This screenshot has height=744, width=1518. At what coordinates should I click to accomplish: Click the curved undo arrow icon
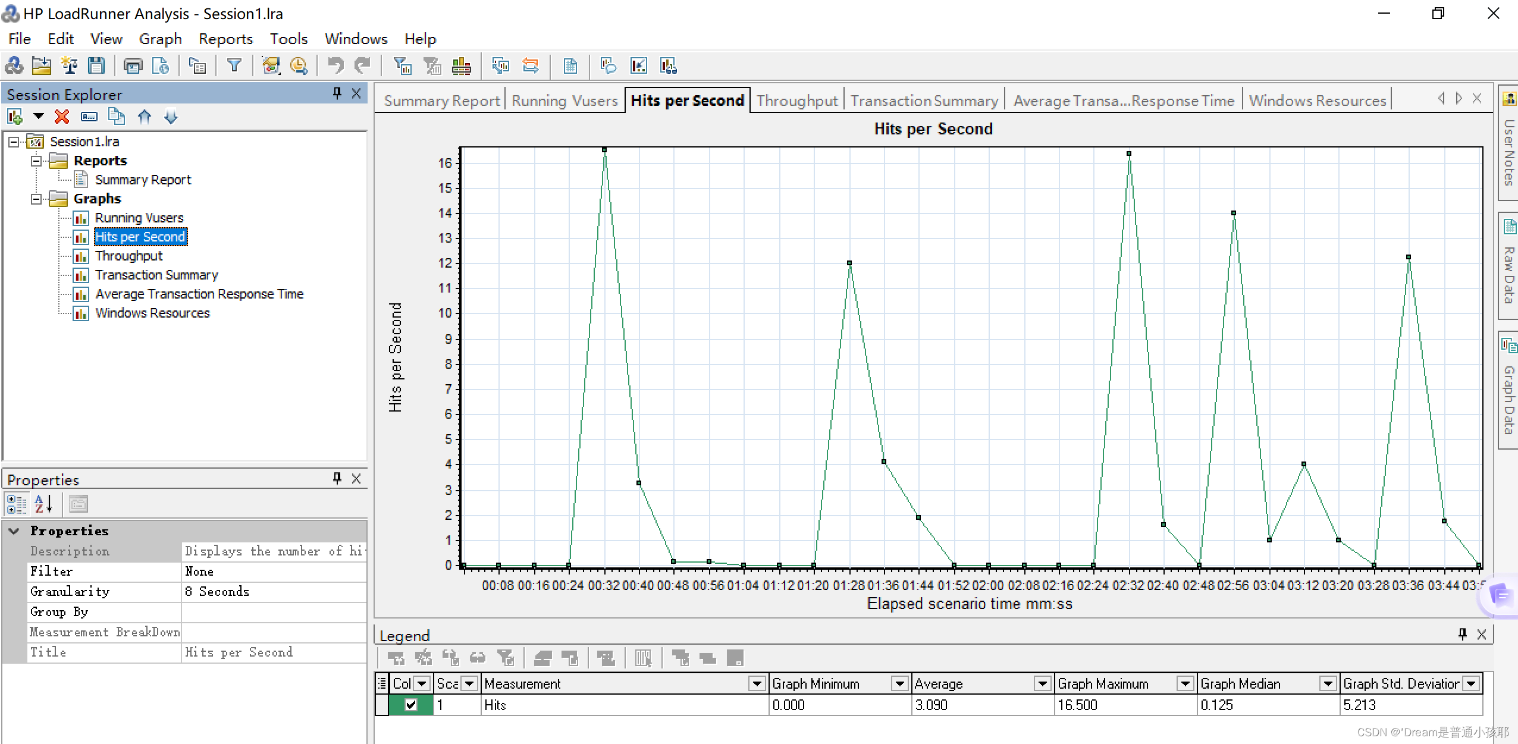[x=336, y=65]
